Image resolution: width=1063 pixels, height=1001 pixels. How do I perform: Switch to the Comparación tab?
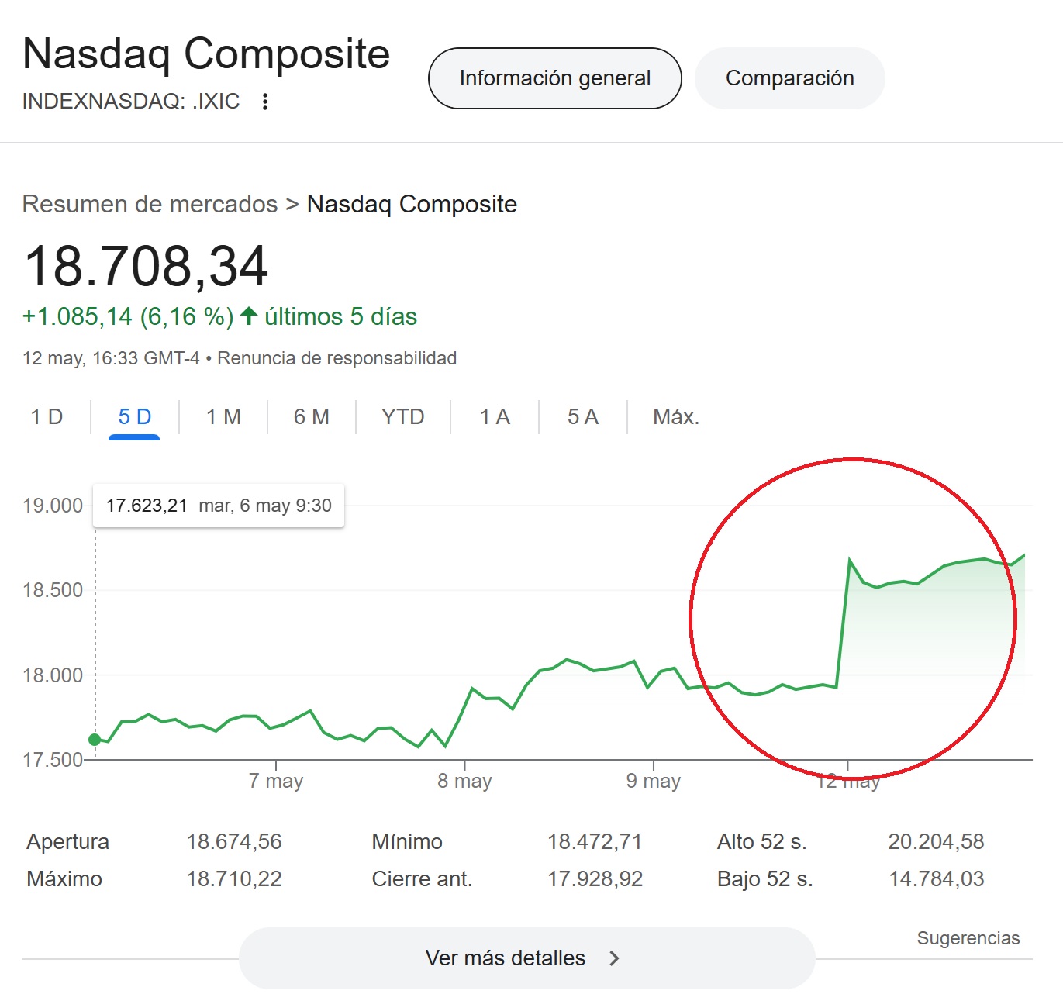(x=789, y=78)
